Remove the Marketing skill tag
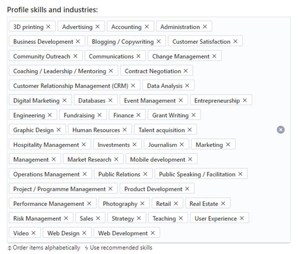Image resolution: width=298 pixels, height=254 pixels. 228,145
